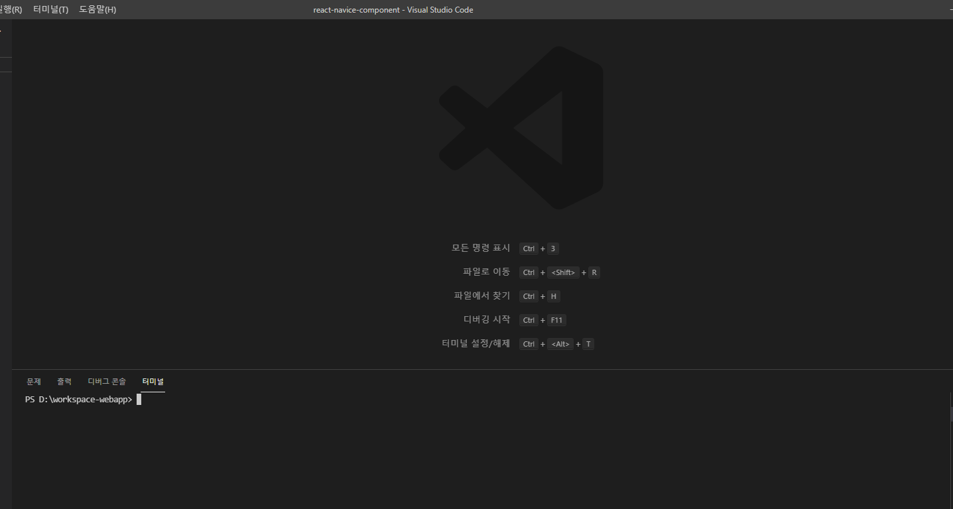Click the 디버깅 시작 shortcut label
This screenshot has height=509, width=953.
point(487,319)
